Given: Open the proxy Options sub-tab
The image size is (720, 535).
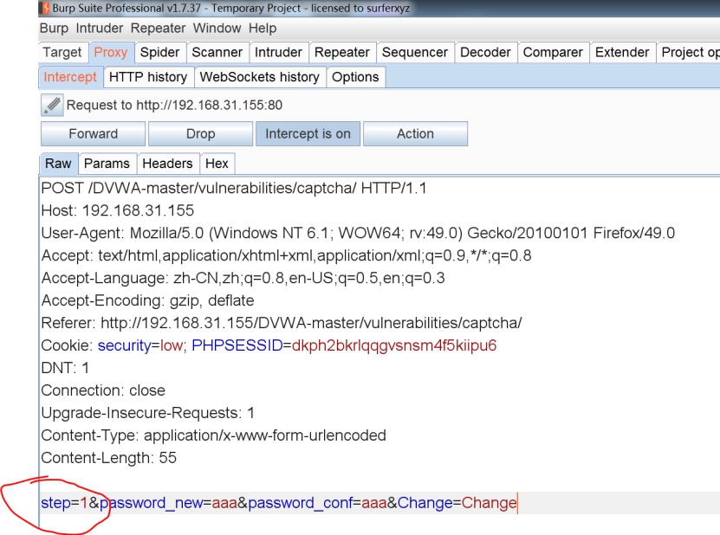Looking at the screenshot, I should pyautogui.click(x=355, y=77).
